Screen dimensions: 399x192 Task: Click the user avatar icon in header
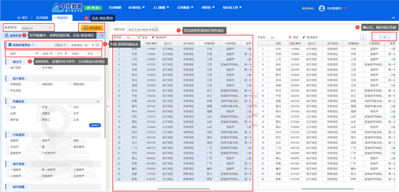(321, 8)
